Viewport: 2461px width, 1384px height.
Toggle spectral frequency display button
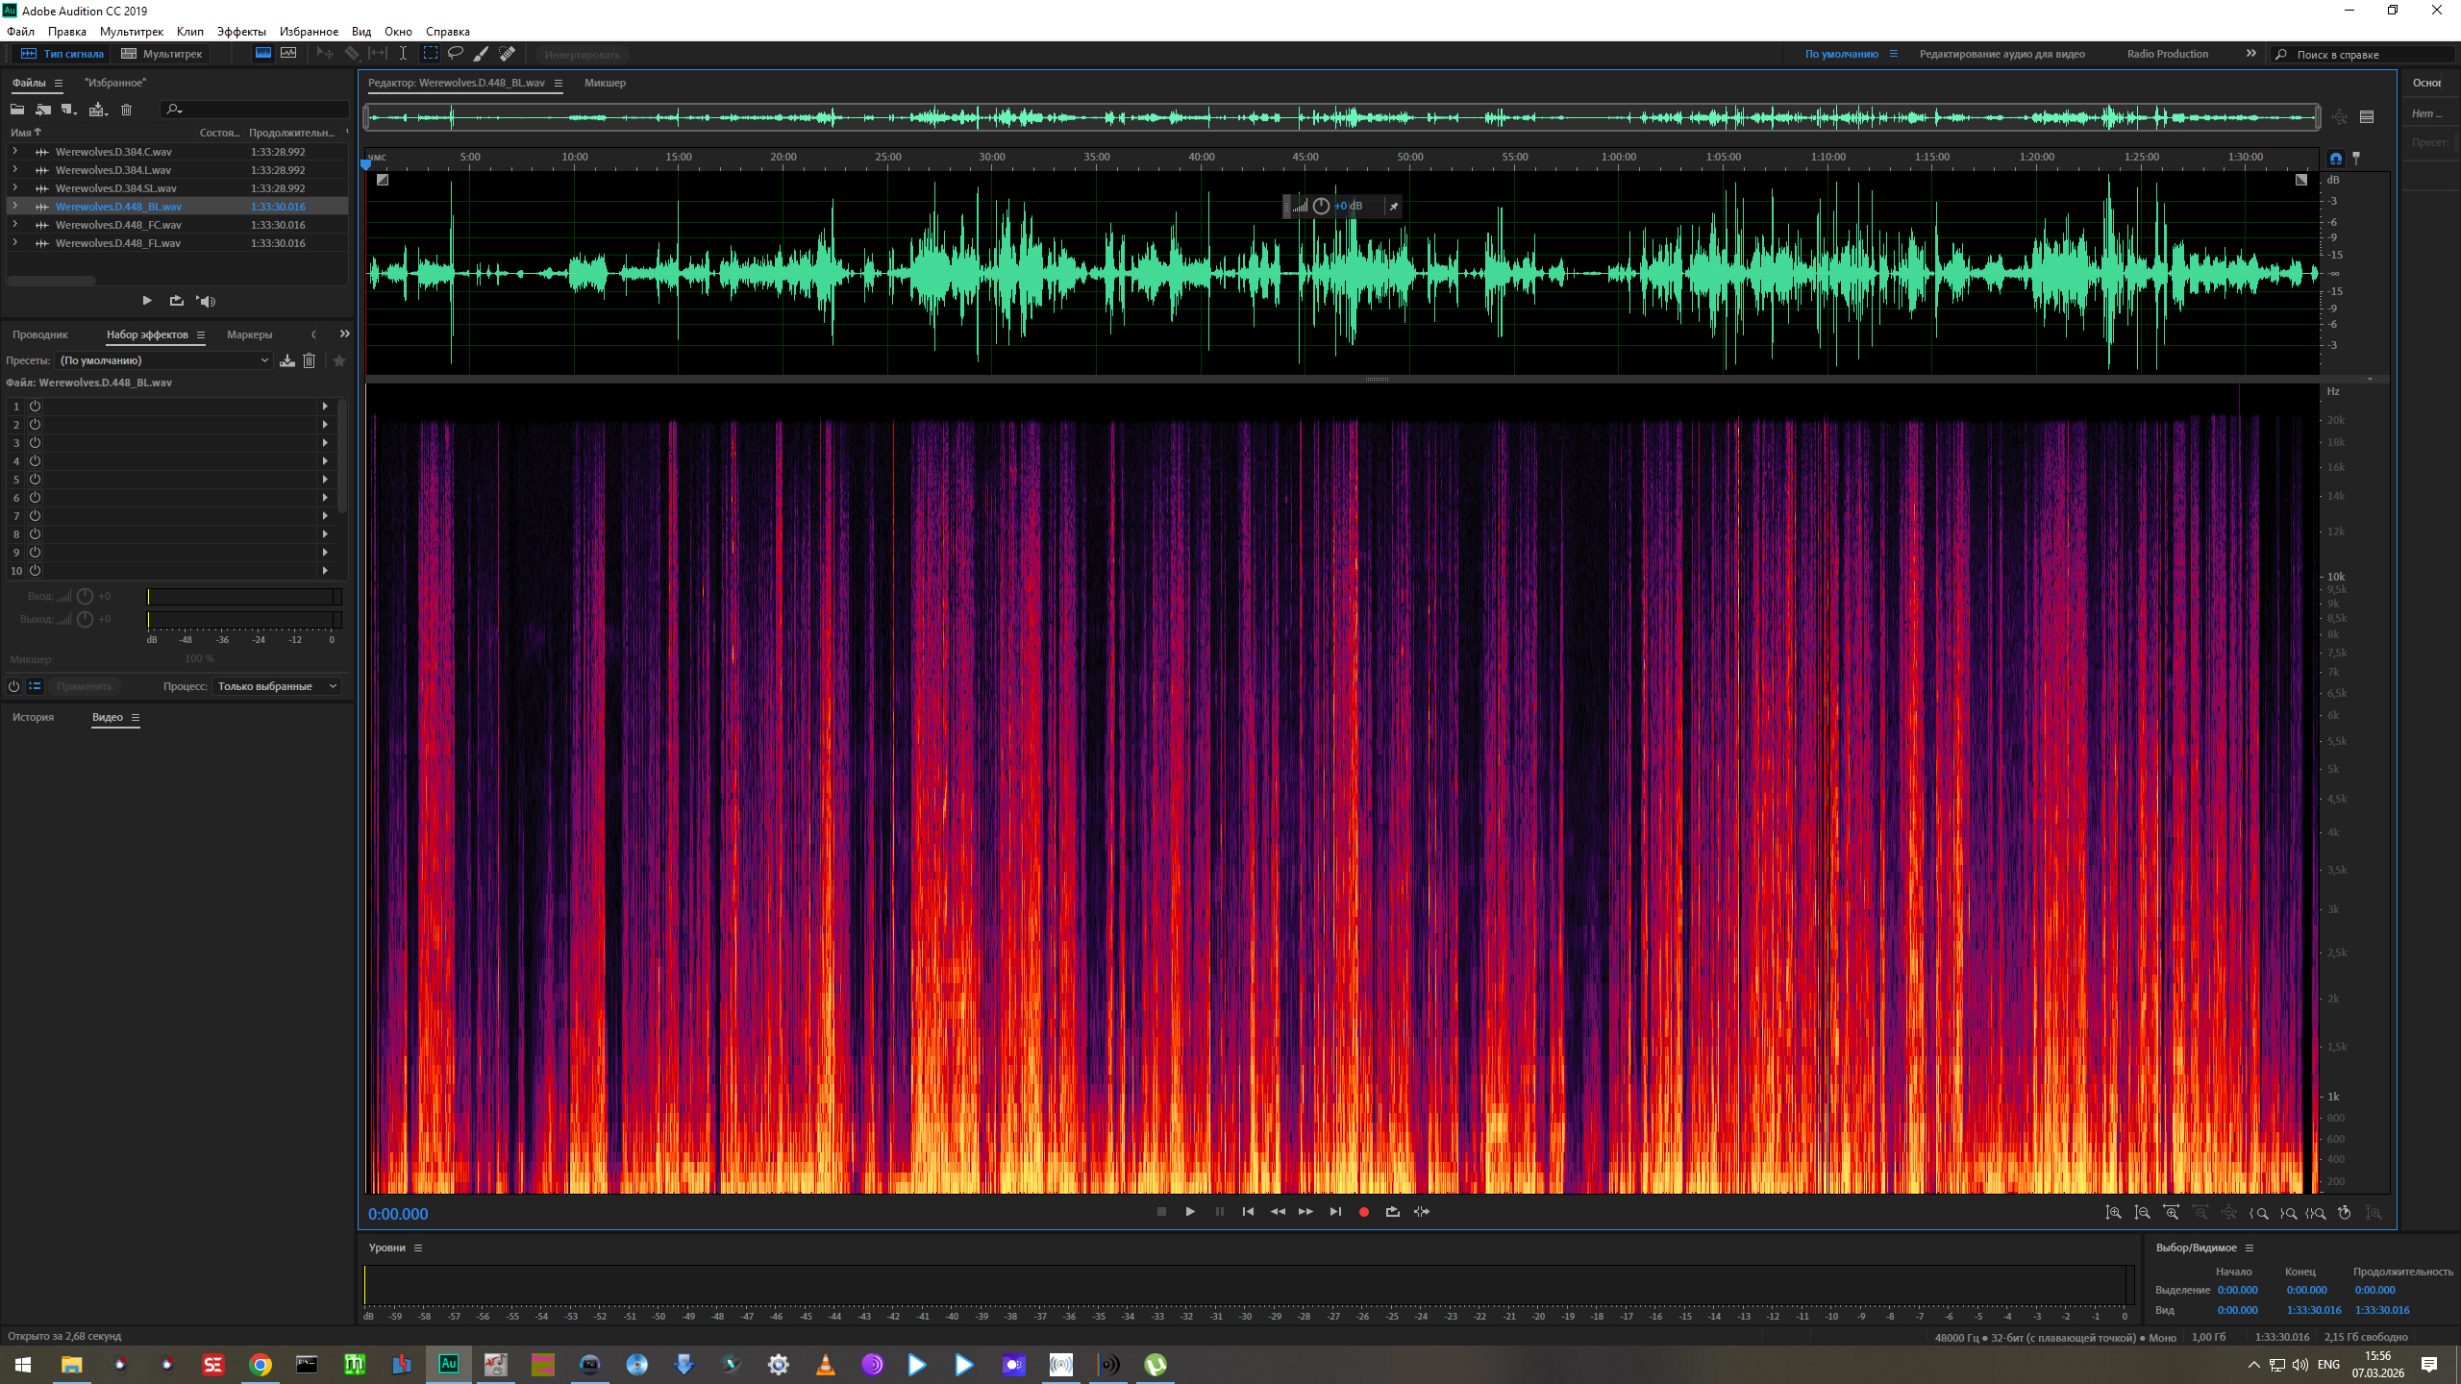point(262,54)
